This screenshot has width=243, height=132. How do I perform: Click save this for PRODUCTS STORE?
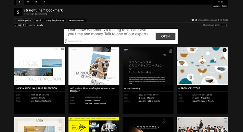[197, 101]
